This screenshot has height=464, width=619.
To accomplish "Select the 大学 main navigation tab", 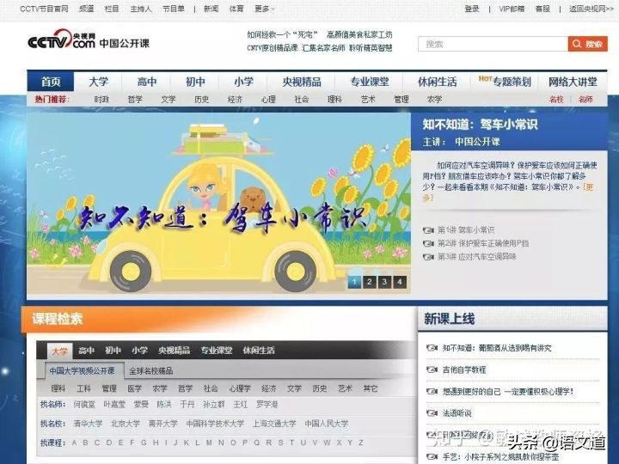I will (98, 82).
